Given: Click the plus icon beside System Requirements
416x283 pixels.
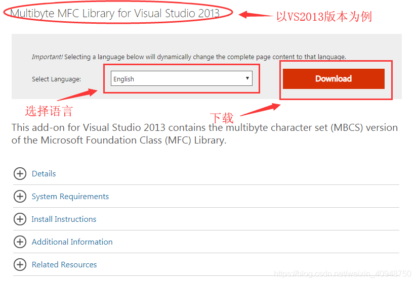Looking at the screenshot, I should pyautogui.click(x=20, y=197).
